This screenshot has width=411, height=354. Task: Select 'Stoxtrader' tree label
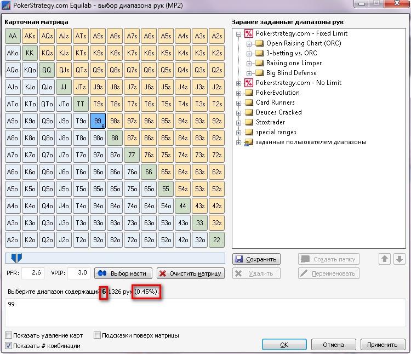pos(270,122)
